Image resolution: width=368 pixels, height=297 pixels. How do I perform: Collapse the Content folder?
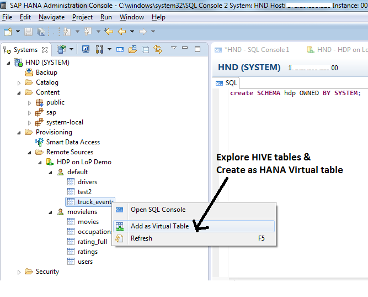[19, 93]
